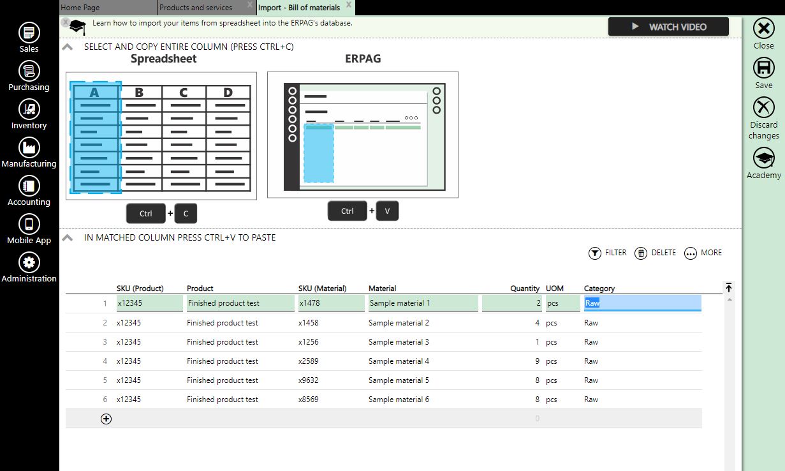Click SKU material cell x1478
This screenshot has width=785, height=471.
coord(331,303)
